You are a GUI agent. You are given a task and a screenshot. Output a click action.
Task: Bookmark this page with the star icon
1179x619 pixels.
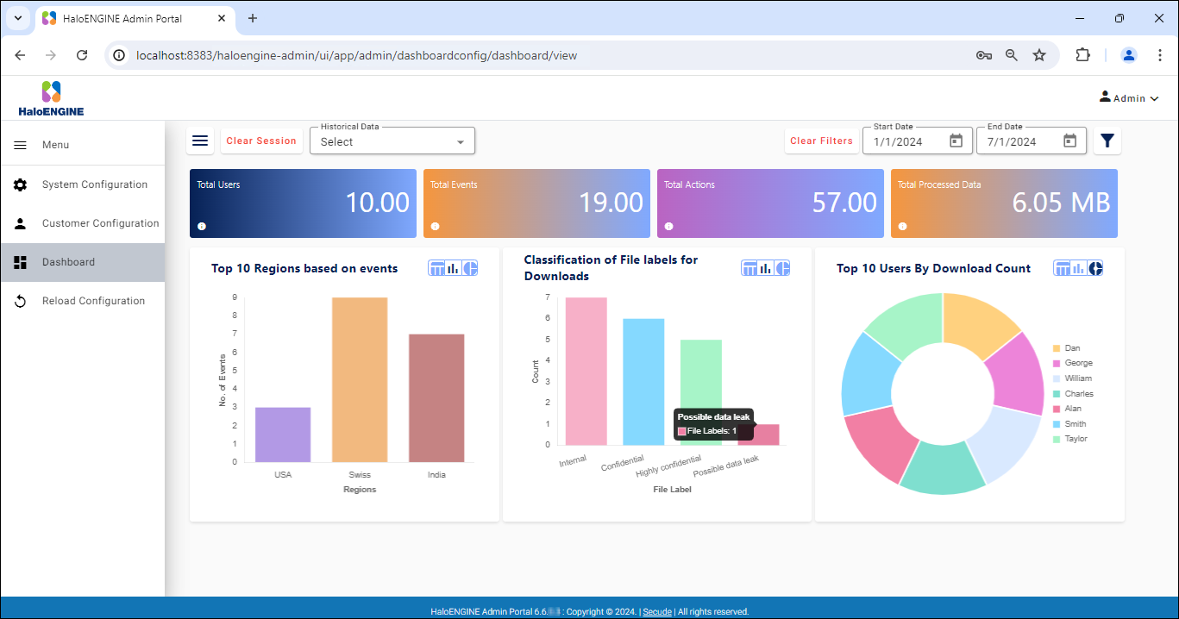click(x=1039, y=55)
